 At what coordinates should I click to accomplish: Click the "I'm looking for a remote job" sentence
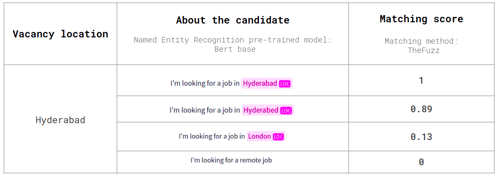[x=231, y=160]
